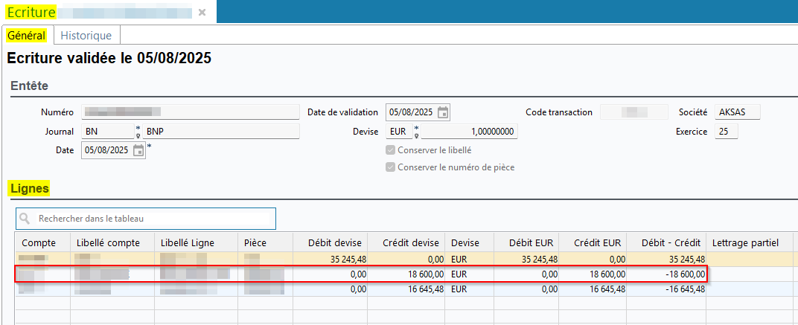This screenshot has width=798, height=325.
Task: Sort by Crédit EUR column header
Action: [x=599, y=242]
